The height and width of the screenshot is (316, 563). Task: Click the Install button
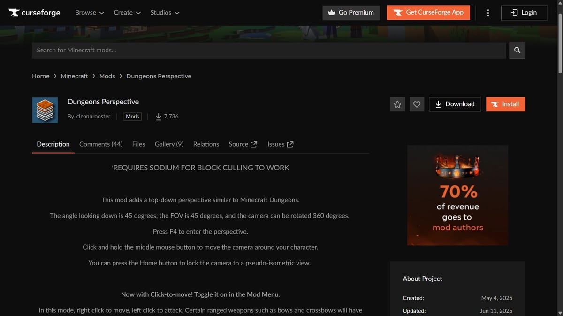pyautogui.click(x=505, y=104)
